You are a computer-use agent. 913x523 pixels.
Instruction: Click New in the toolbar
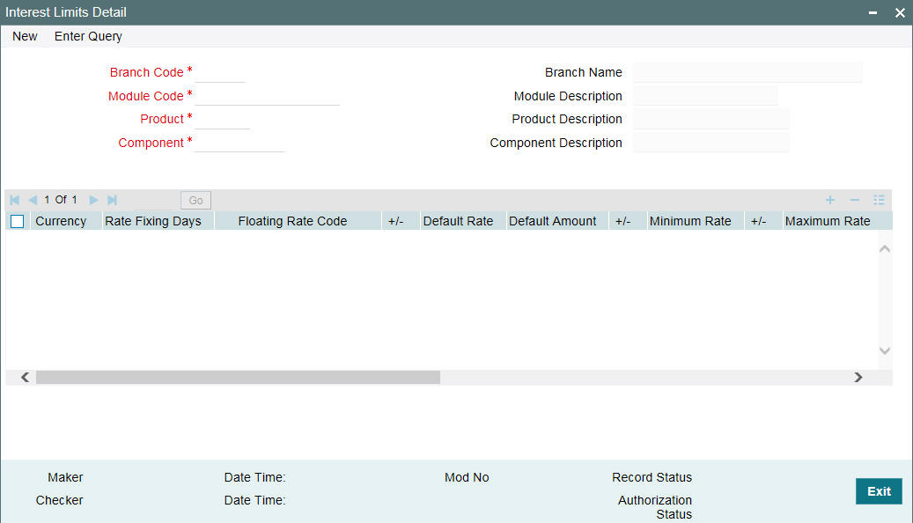click(x=25, y=36)
